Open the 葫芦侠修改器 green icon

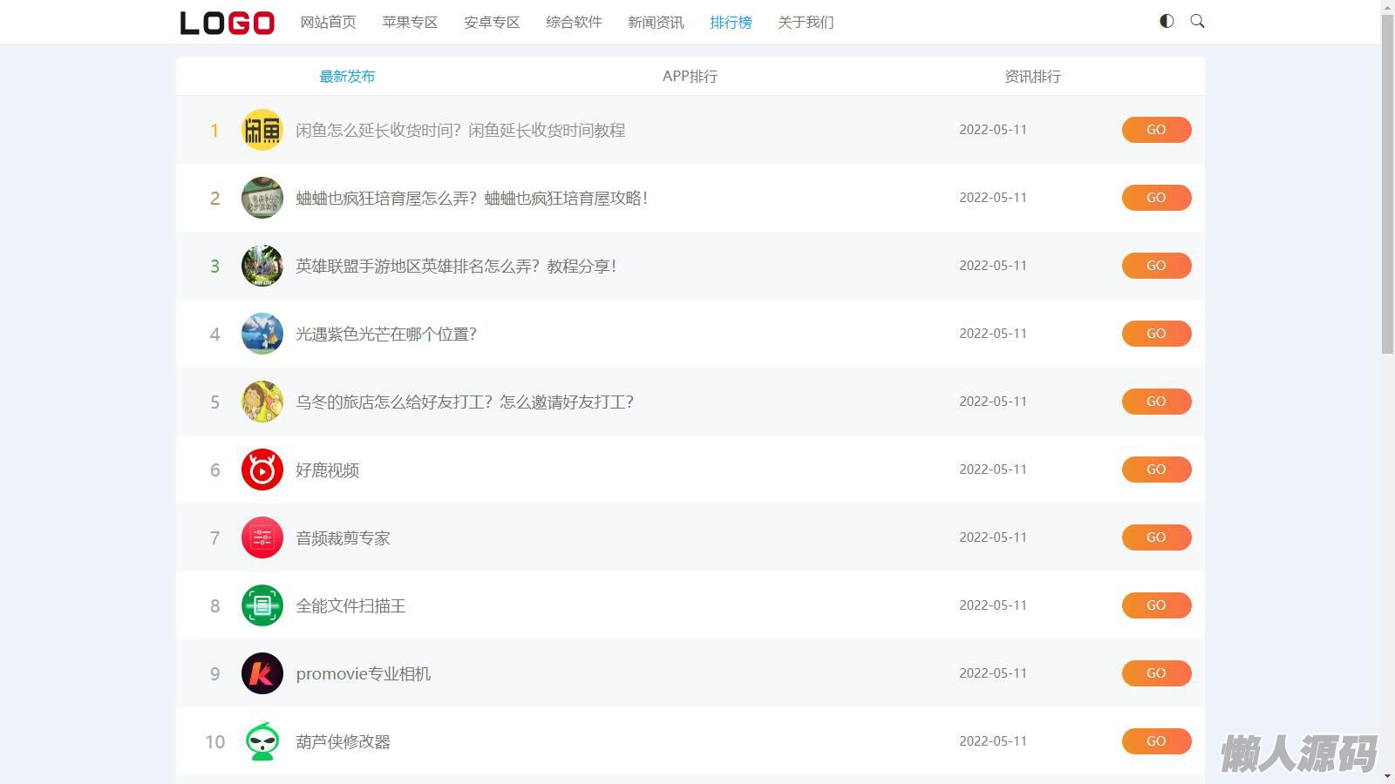(x=262, y=741)
